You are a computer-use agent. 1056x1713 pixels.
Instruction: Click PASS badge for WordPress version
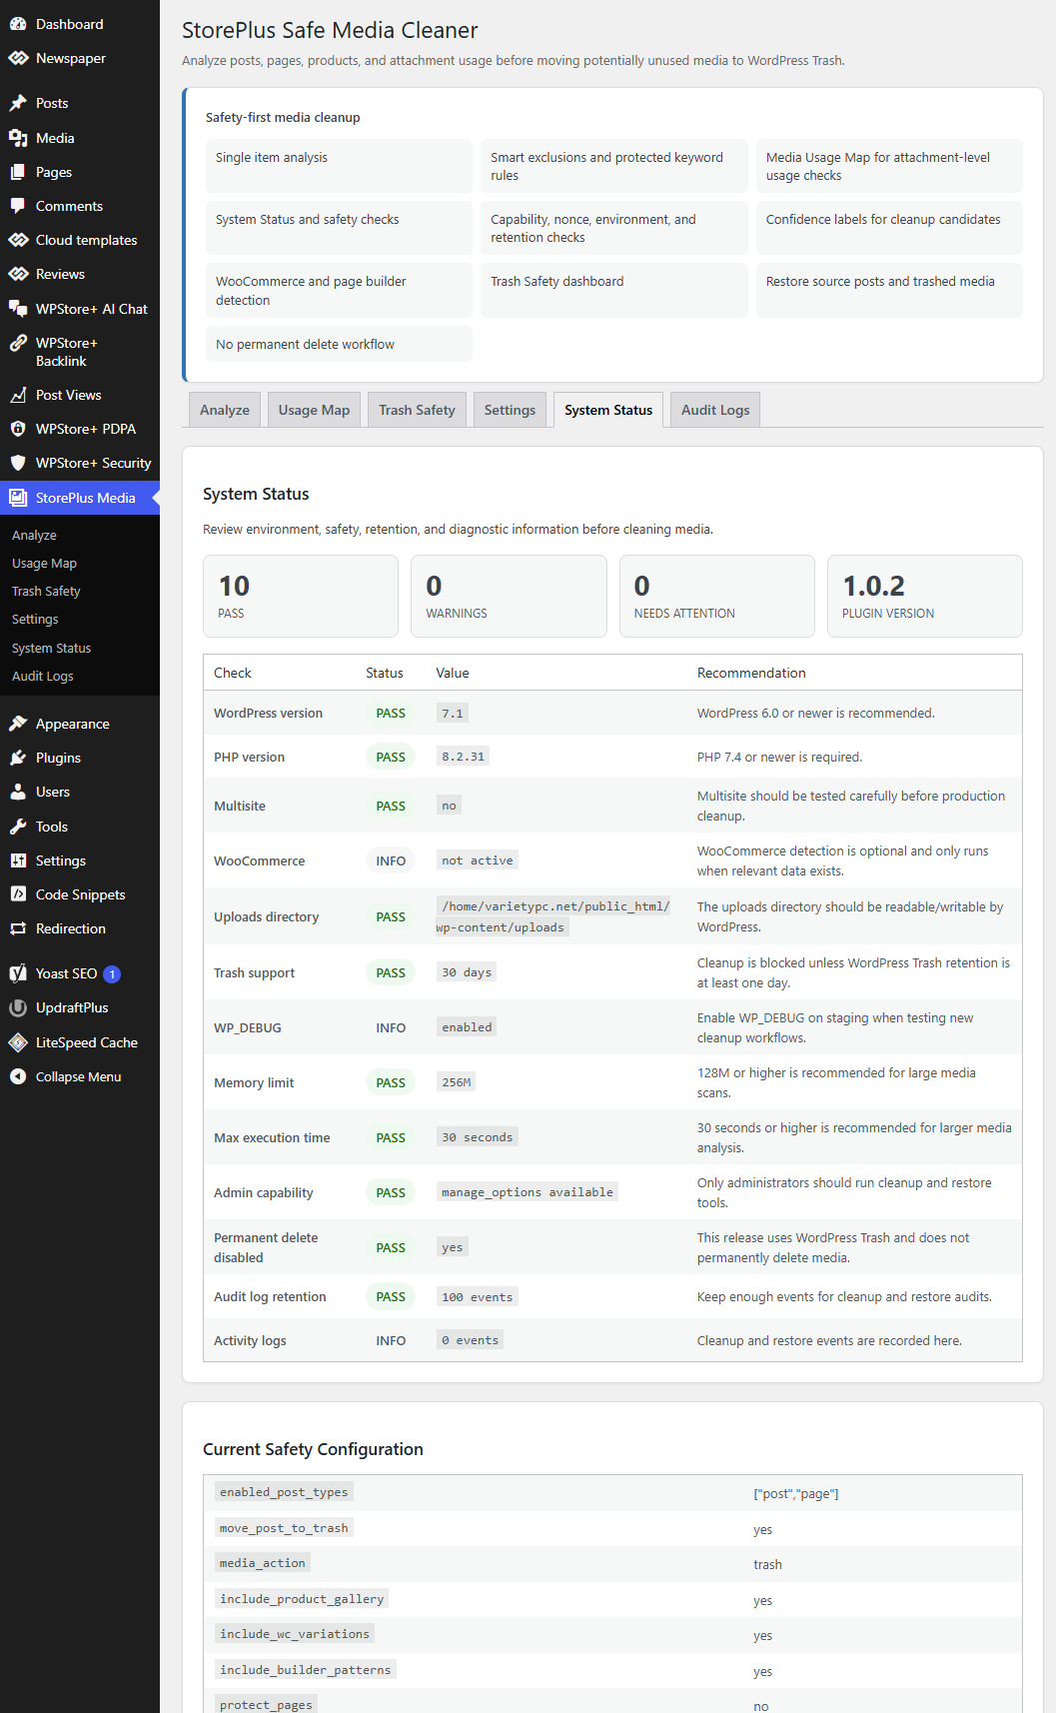tap(391, 714)
